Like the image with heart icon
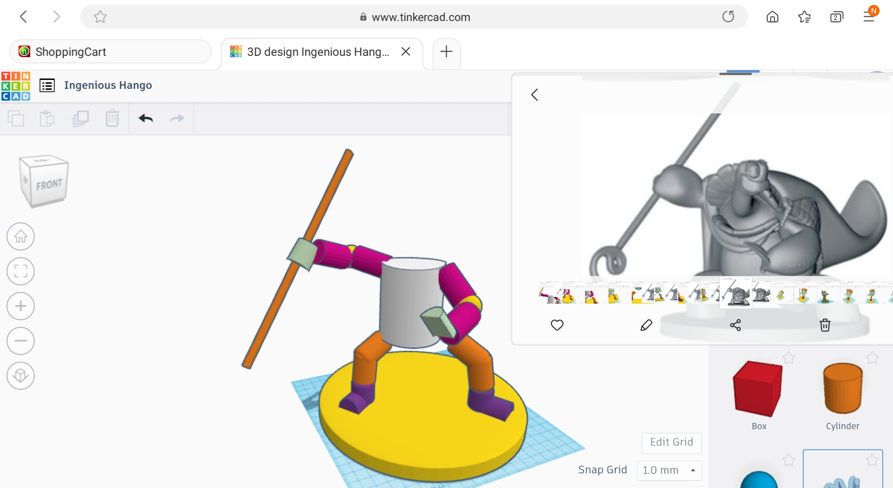Image resolution: width=893 pixels, height=488 pixels. (557, 325)
